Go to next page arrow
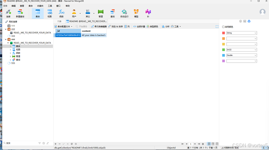The image size is (269, 150). [195, 144]
